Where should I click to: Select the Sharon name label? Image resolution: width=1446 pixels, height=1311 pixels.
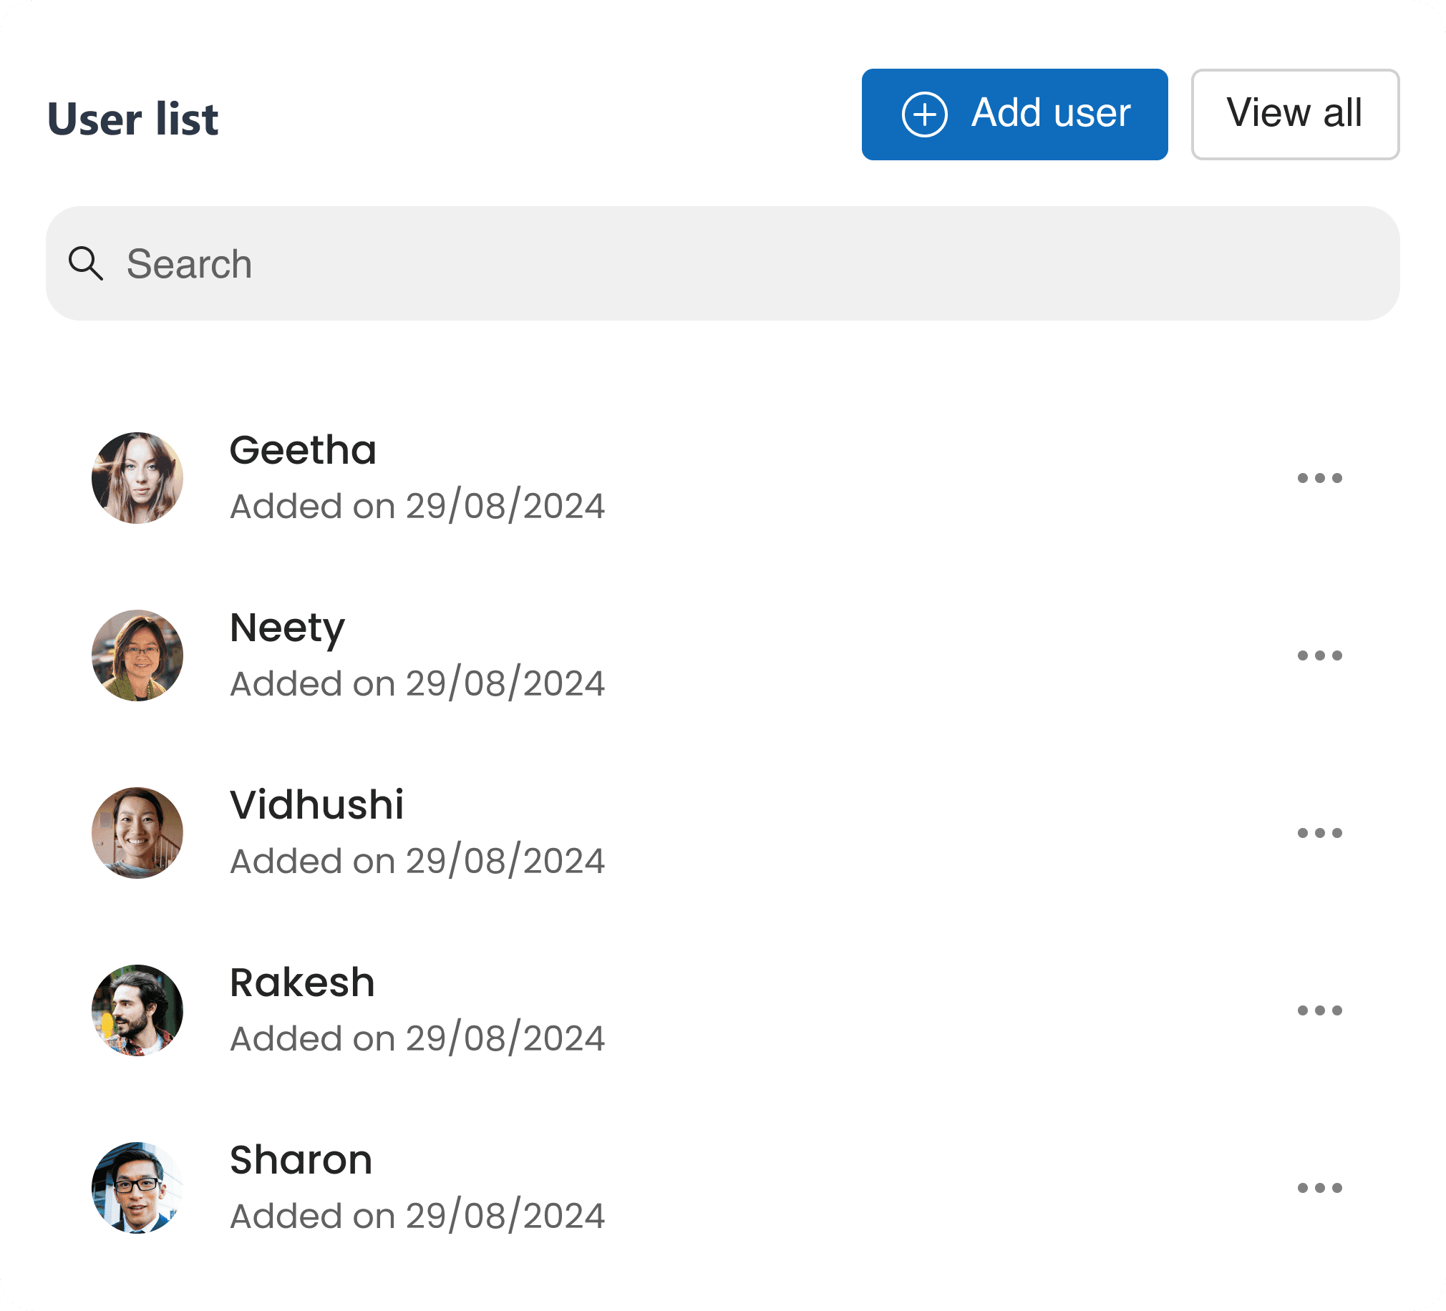point(301,1159)
